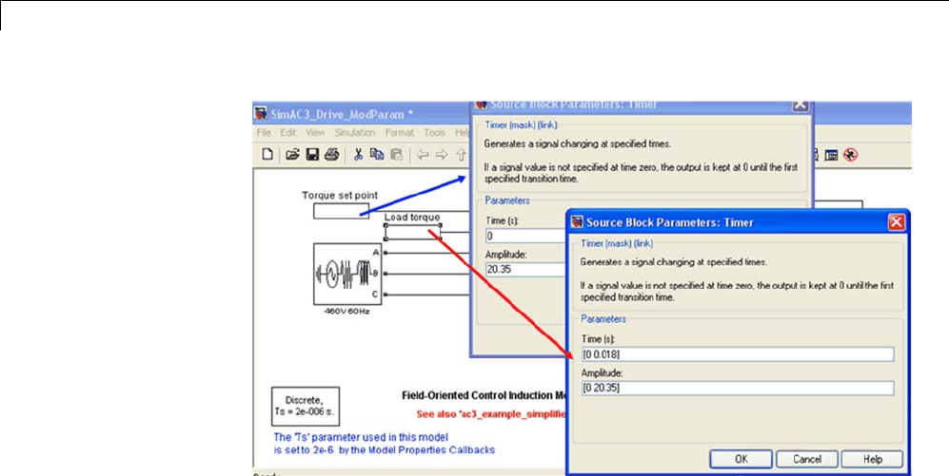Open the Tools menu
Screen dimensions: 949x476
[x=435, y=132]
